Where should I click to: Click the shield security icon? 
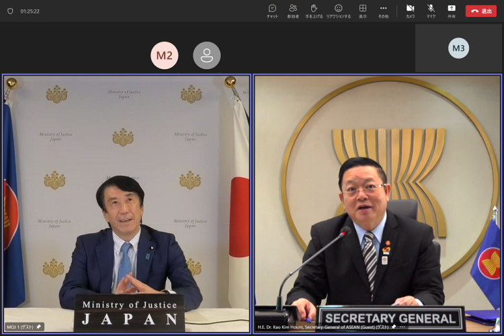(10, 11)
